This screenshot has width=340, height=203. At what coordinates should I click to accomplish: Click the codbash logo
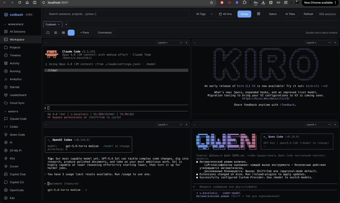[14, 15]
